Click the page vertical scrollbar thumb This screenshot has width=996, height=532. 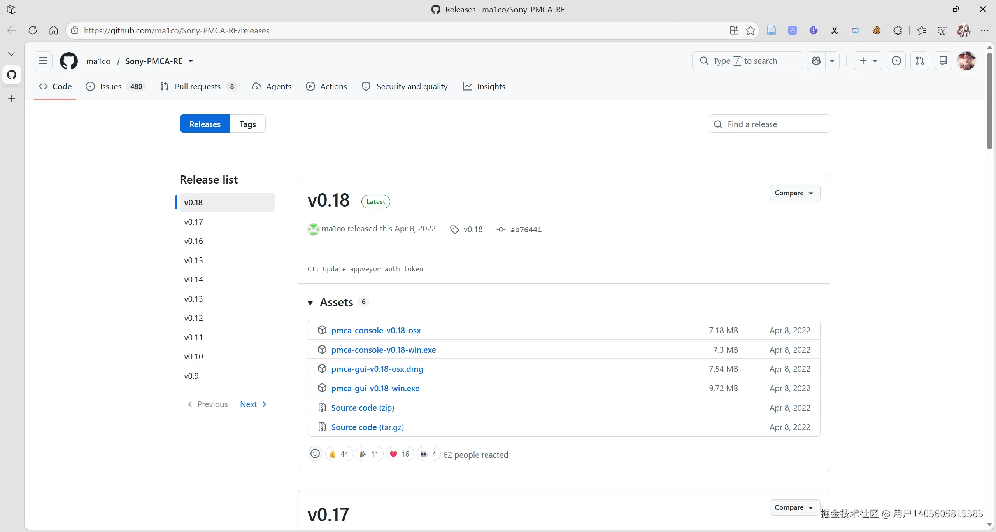point(989,100)
